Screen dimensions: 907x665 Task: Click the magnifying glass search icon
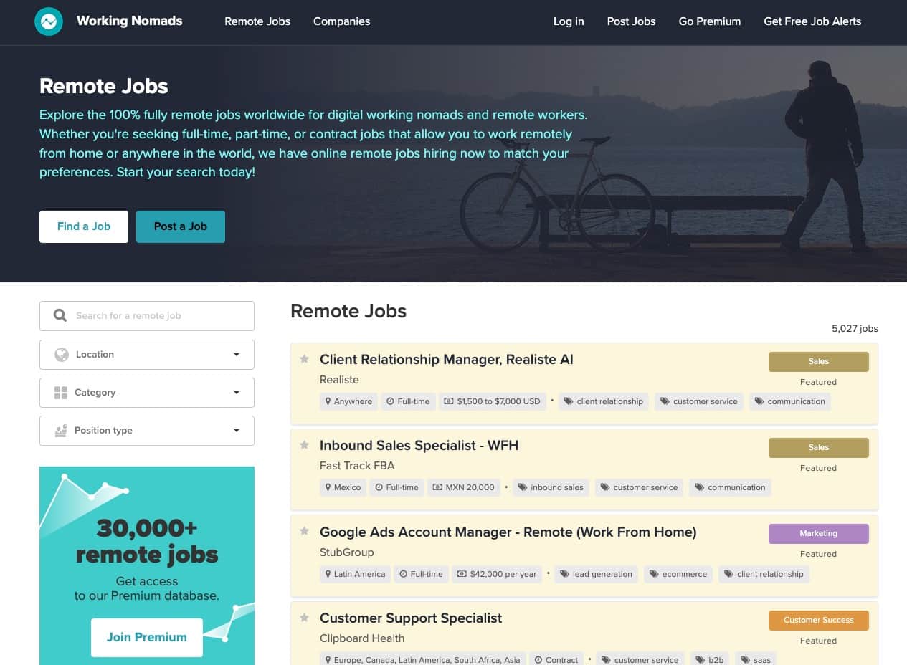60,315
